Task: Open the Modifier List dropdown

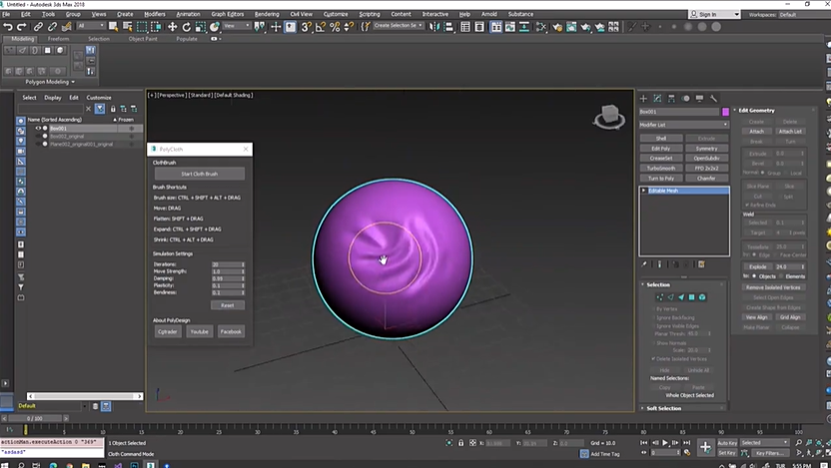Action: pos(683,125)
